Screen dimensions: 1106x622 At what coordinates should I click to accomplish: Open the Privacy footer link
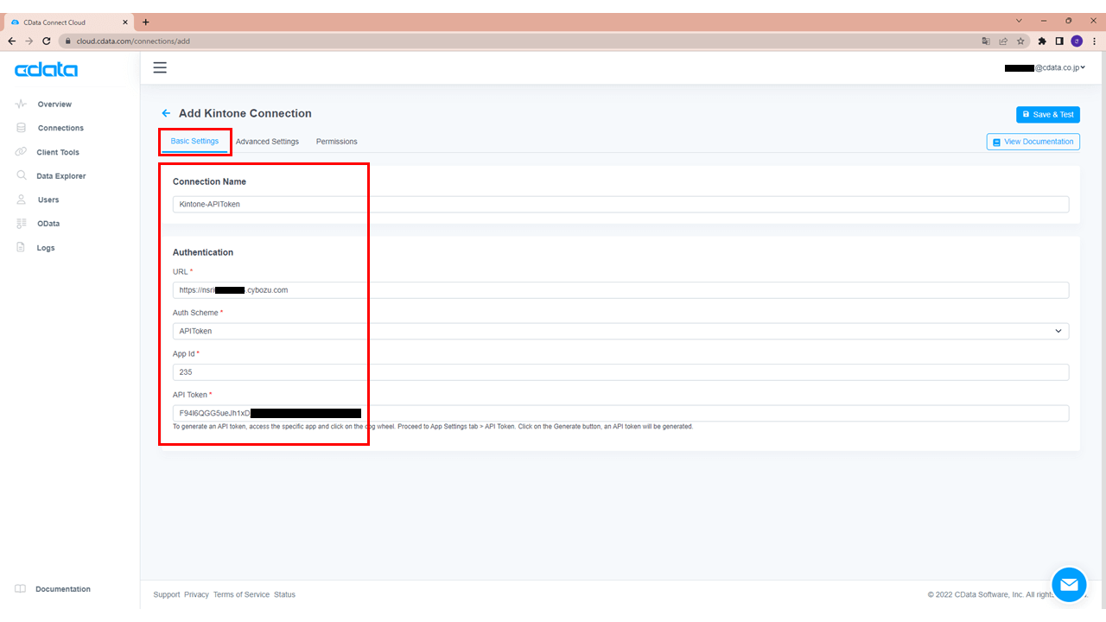[x=196, y=594]
